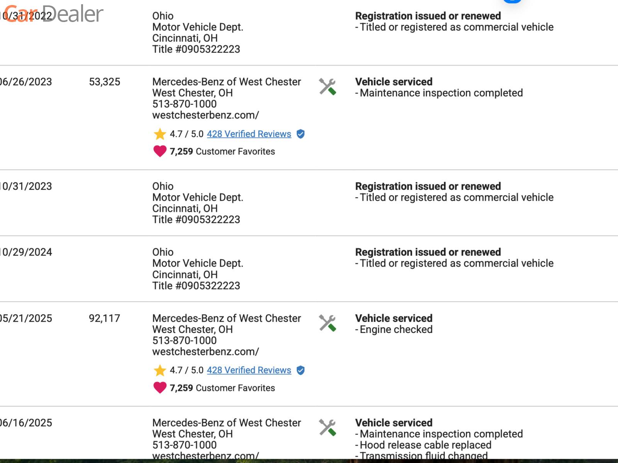Click the wrench service icon for 06/26/2023

327,87
